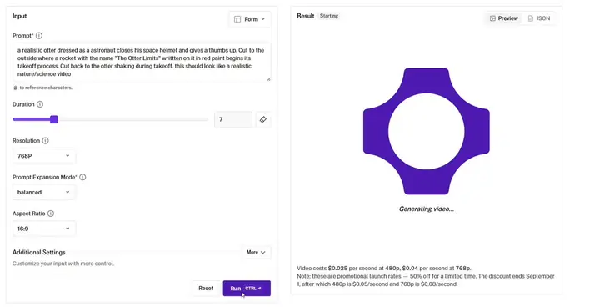
Task: Click inside the Prompt text area
Action: pyautogui.click(x=142, y=62)
